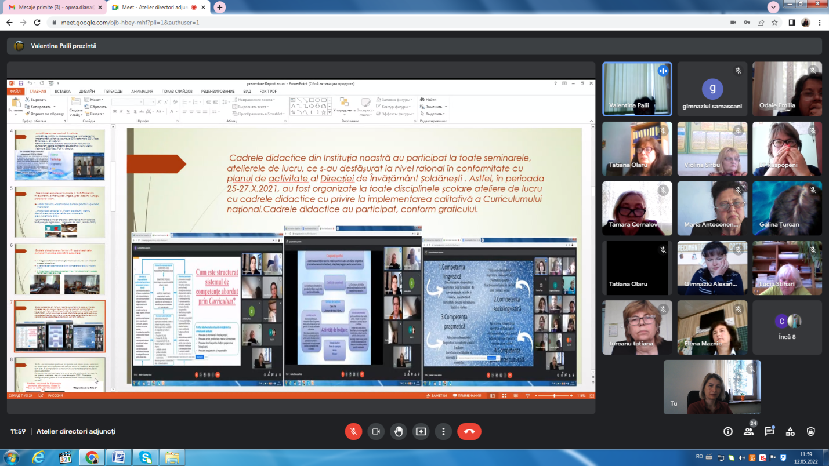Screen dimensions: 829x466
Task: Open the host controls shield icon
Action: (811, 431)
